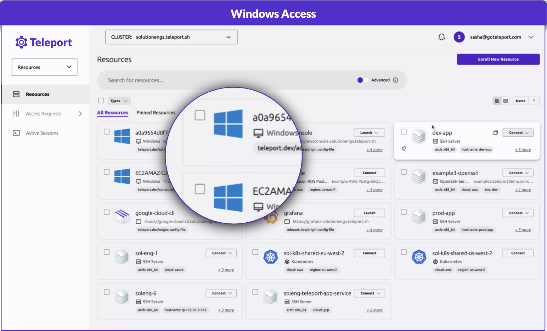Image resolution: width=547 pixels, height=331 pixels.
Task: Switch to card grid view
Action: [497, 101]
